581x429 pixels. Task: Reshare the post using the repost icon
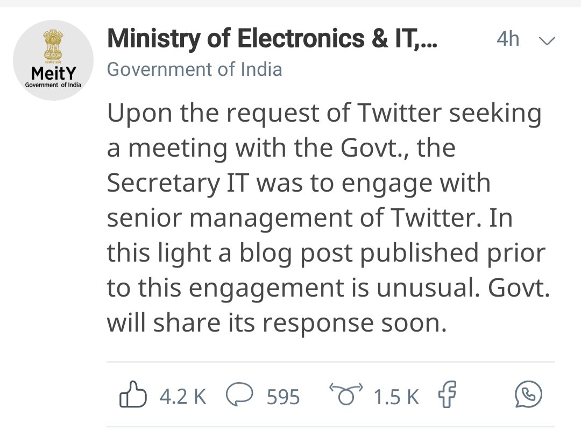346,394
